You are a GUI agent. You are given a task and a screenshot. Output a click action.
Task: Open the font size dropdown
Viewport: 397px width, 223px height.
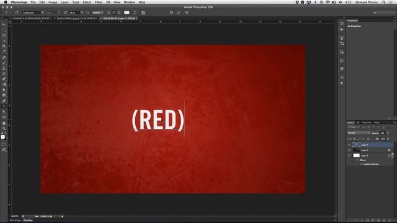[x=81, y=12]
